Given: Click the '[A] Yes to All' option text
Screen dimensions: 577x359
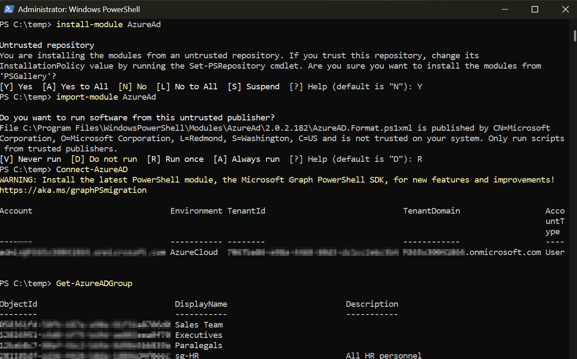Looking at the screenshot, I should point(75,87).
